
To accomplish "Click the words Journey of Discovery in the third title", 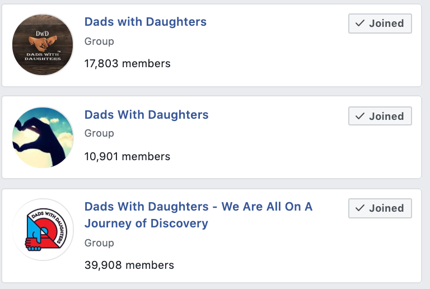I will pos(146,223).
